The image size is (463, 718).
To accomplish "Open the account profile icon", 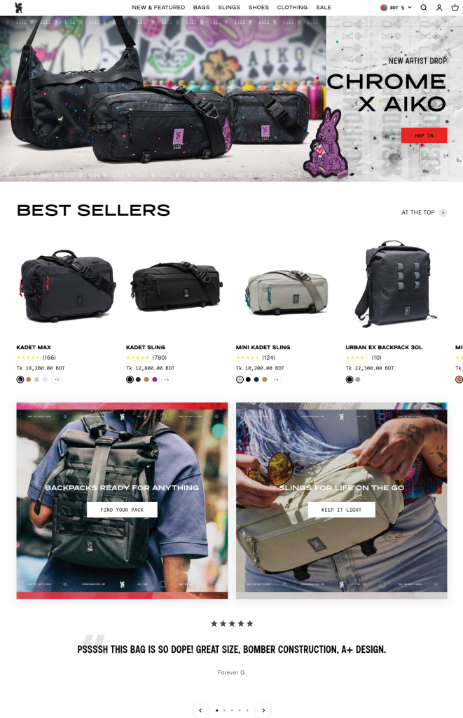I will 439,7.
